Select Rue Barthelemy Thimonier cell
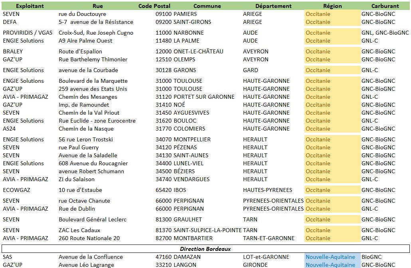Image resolution: width=411 pixels, height=268 pixels. [93, 59]
